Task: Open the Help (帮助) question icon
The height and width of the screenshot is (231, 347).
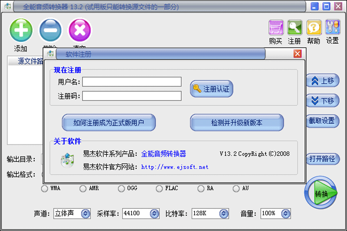Action: [314, 28]
